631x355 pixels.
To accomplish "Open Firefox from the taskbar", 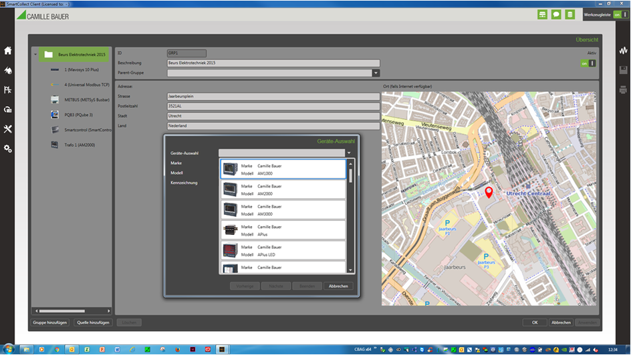I will pos(178,350).
